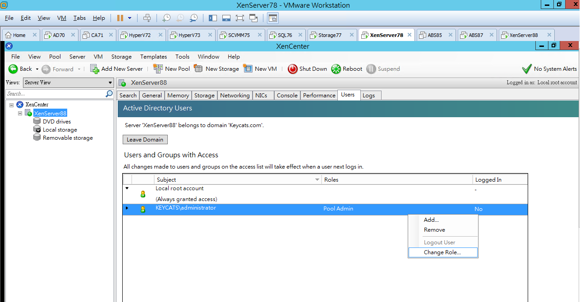The width and height of the screenshot is (580, 302).
Task: Click the Pool Admin role cell
Action: (x=338, y=209)
